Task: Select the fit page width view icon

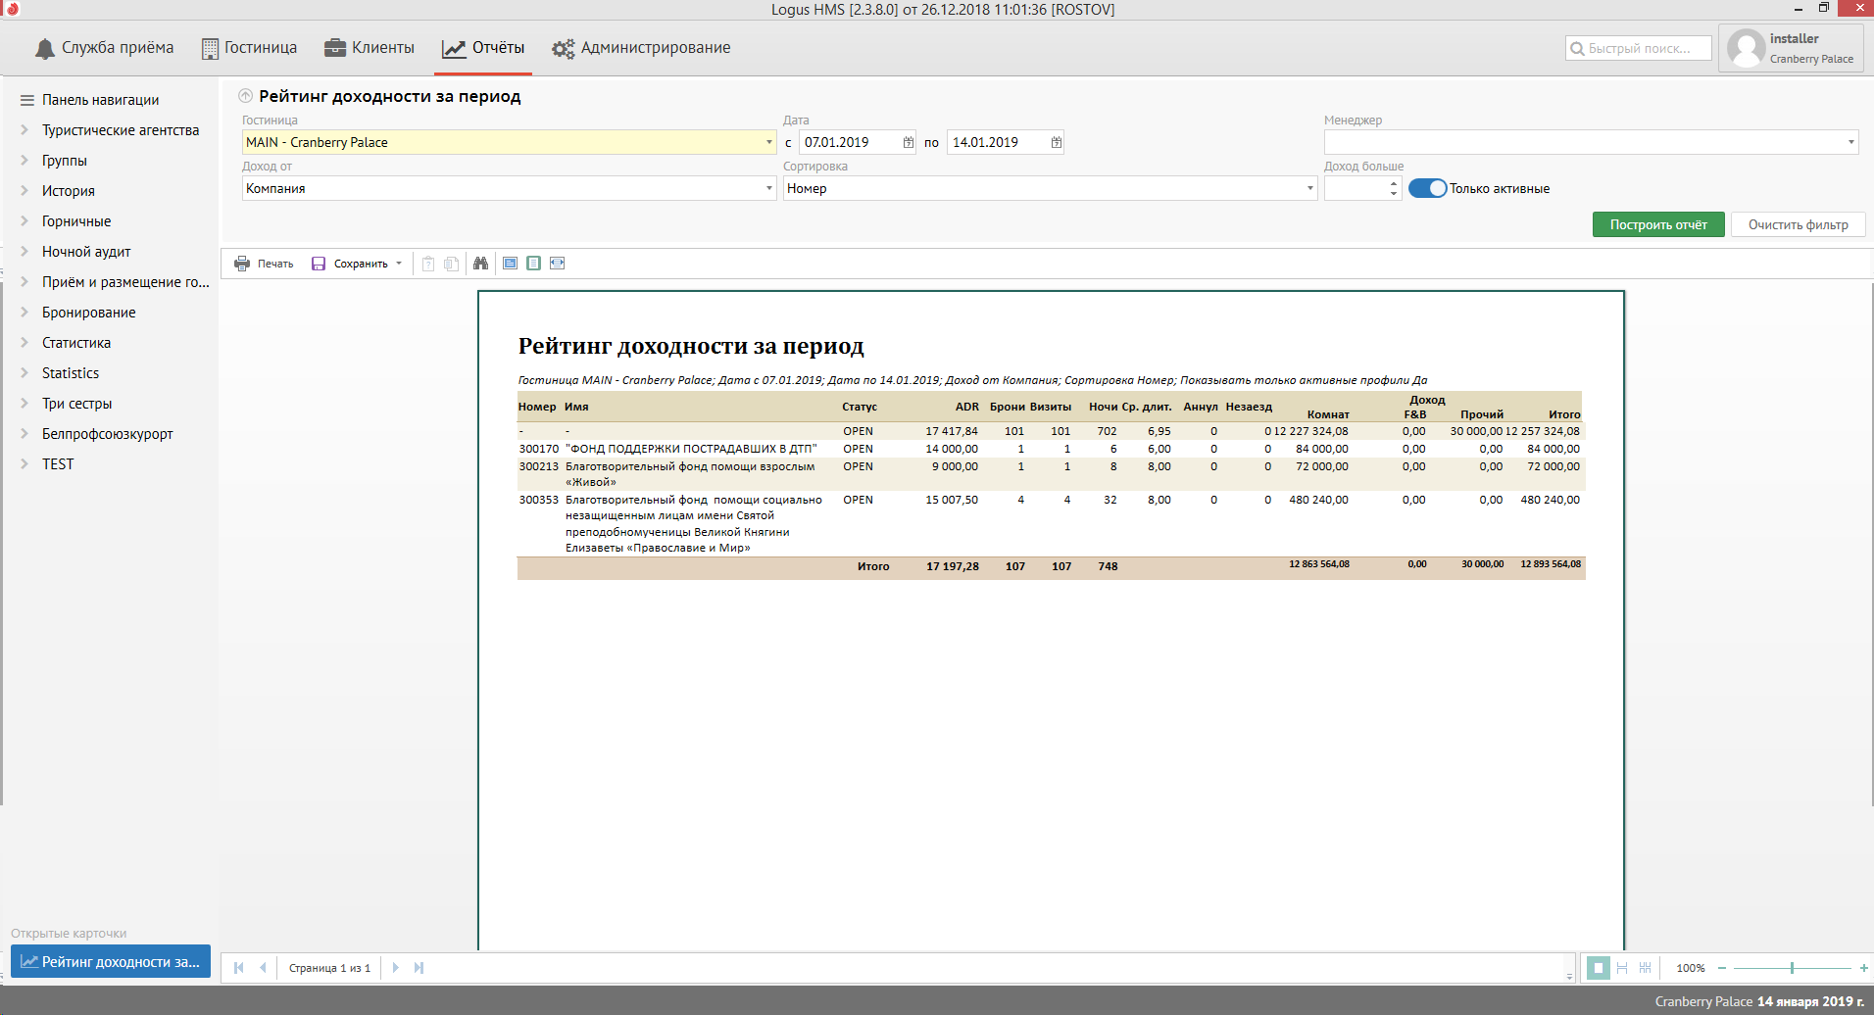Action: point(557,264)
